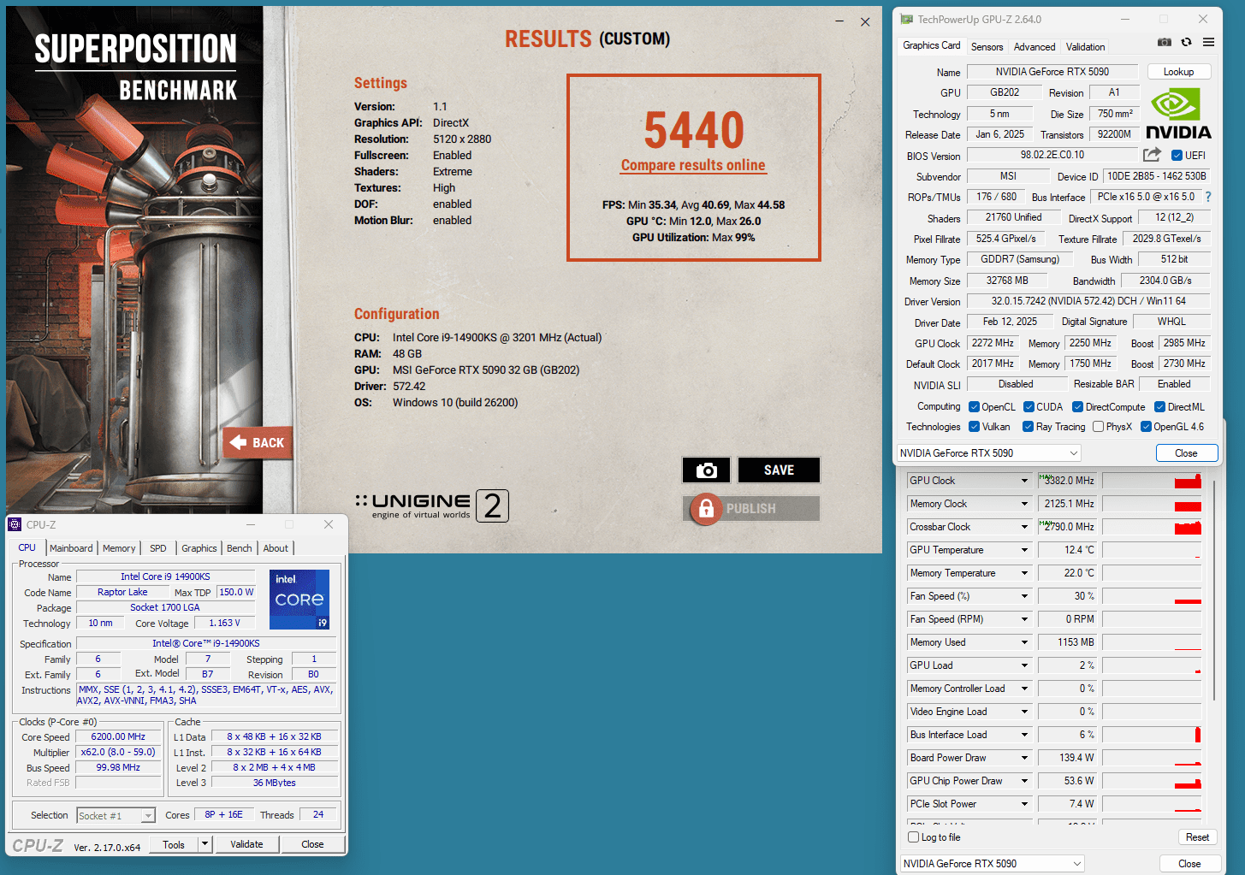The height and width of the screenshot is (875, 1245).
Task: Click the Unigine 2 logo
Action: pos(432,505)
